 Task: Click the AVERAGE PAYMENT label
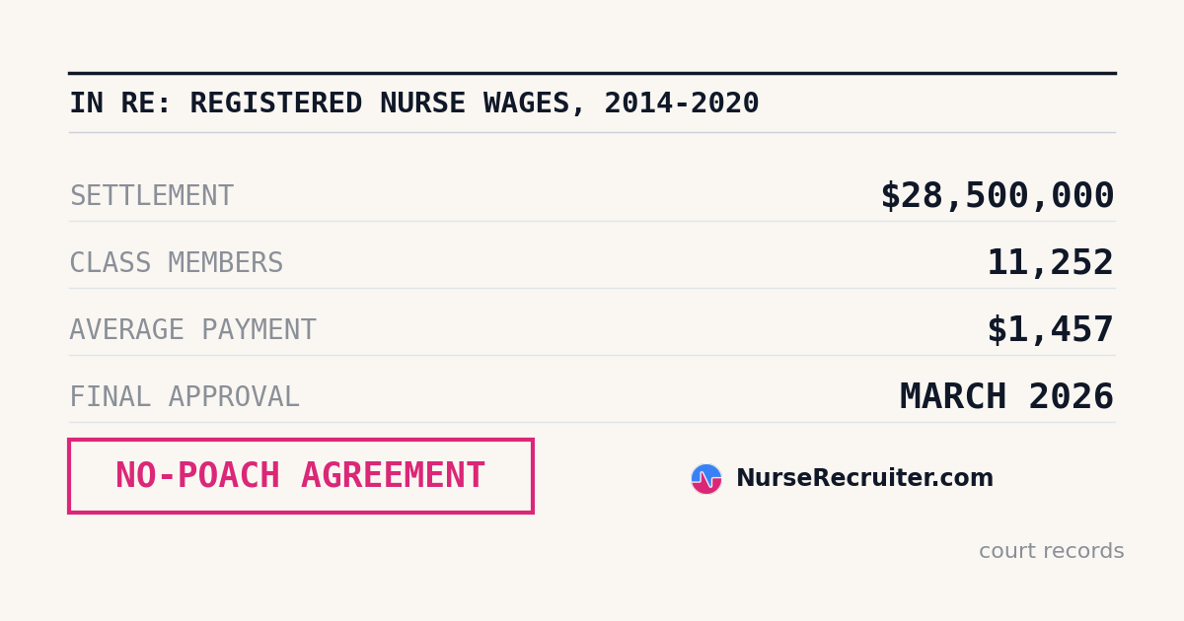[x=192, y=330]
